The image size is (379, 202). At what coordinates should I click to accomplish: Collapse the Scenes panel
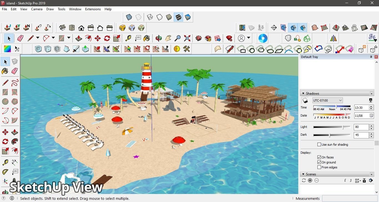[303, 174]
